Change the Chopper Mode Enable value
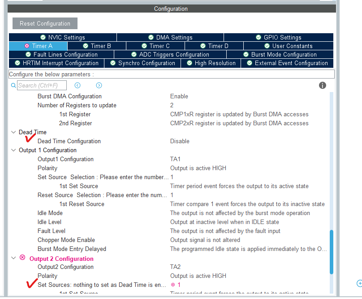The image size is (362, 299). pos(205,240)
